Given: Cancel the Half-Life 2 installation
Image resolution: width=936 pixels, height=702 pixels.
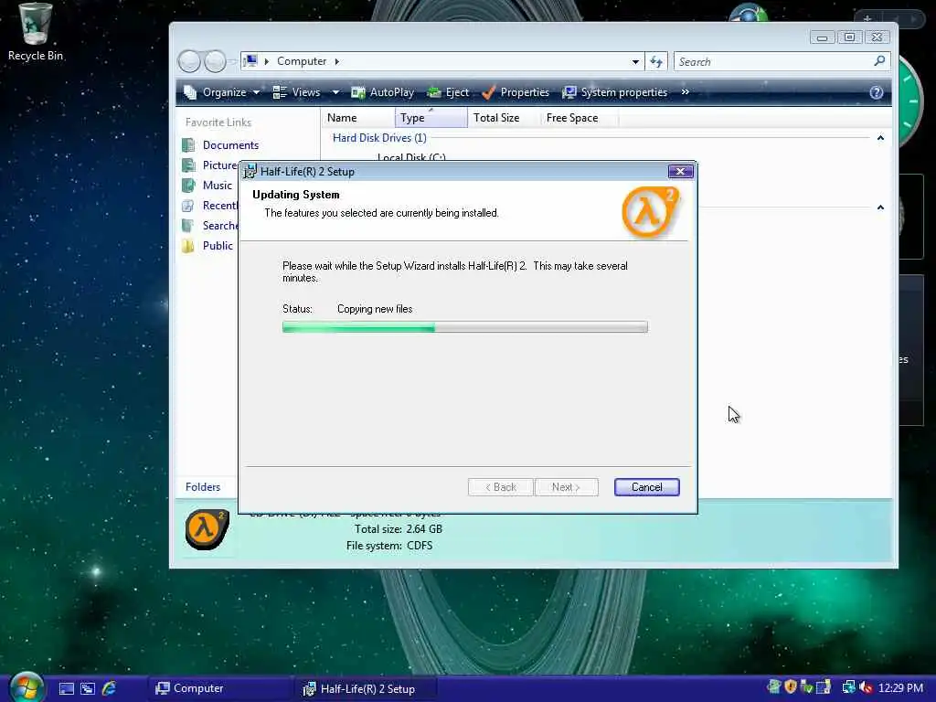Looking at the screenshot, I should tap(646, 487).
